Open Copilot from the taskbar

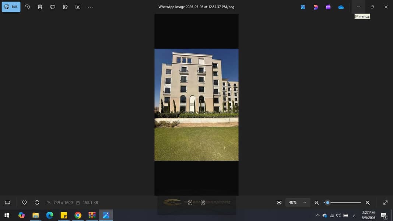(21, 215)
